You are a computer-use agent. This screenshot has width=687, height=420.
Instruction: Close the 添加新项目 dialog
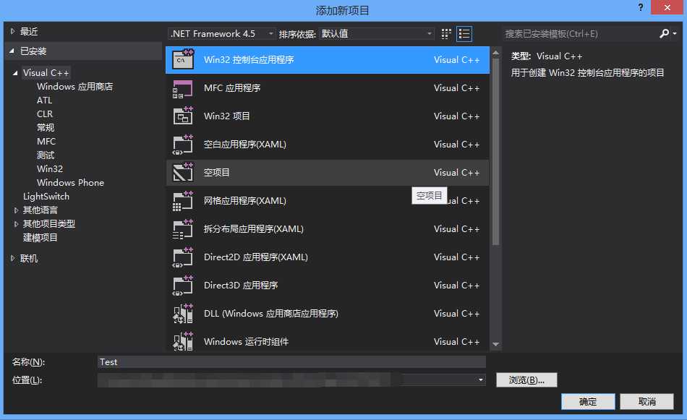667,7
